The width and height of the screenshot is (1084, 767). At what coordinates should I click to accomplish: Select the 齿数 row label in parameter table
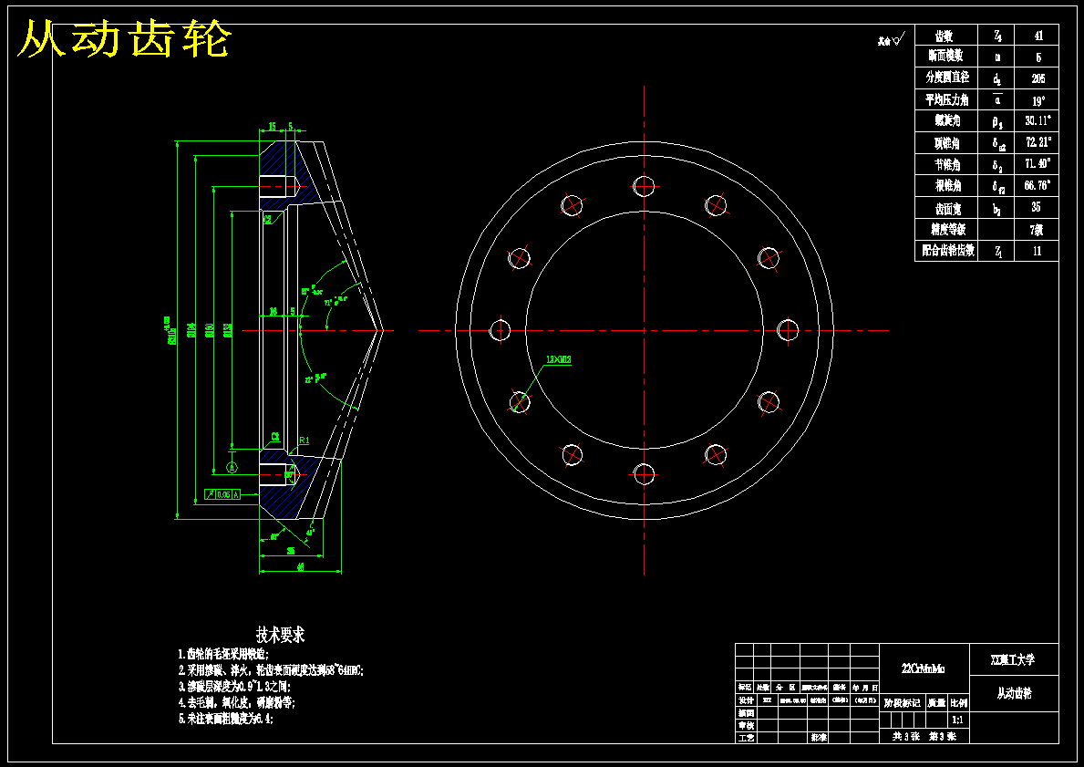pos(945,36)
